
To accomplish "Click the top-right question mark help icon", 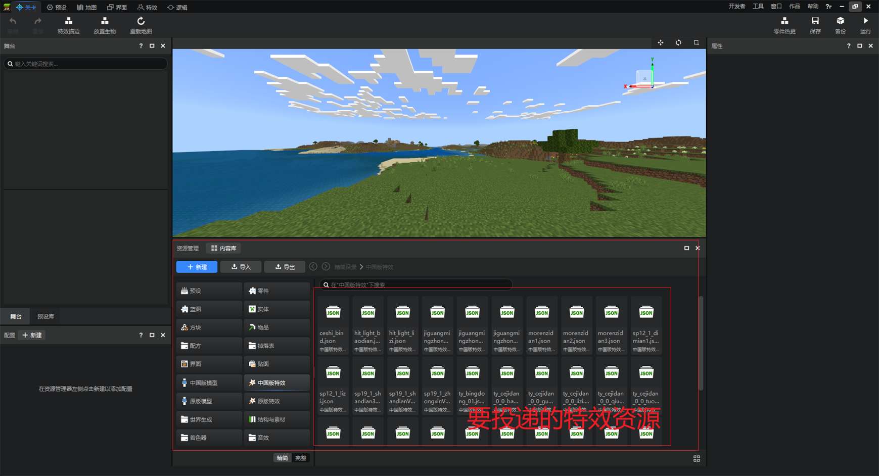I will pyautogui.click(x=828, y=7).
